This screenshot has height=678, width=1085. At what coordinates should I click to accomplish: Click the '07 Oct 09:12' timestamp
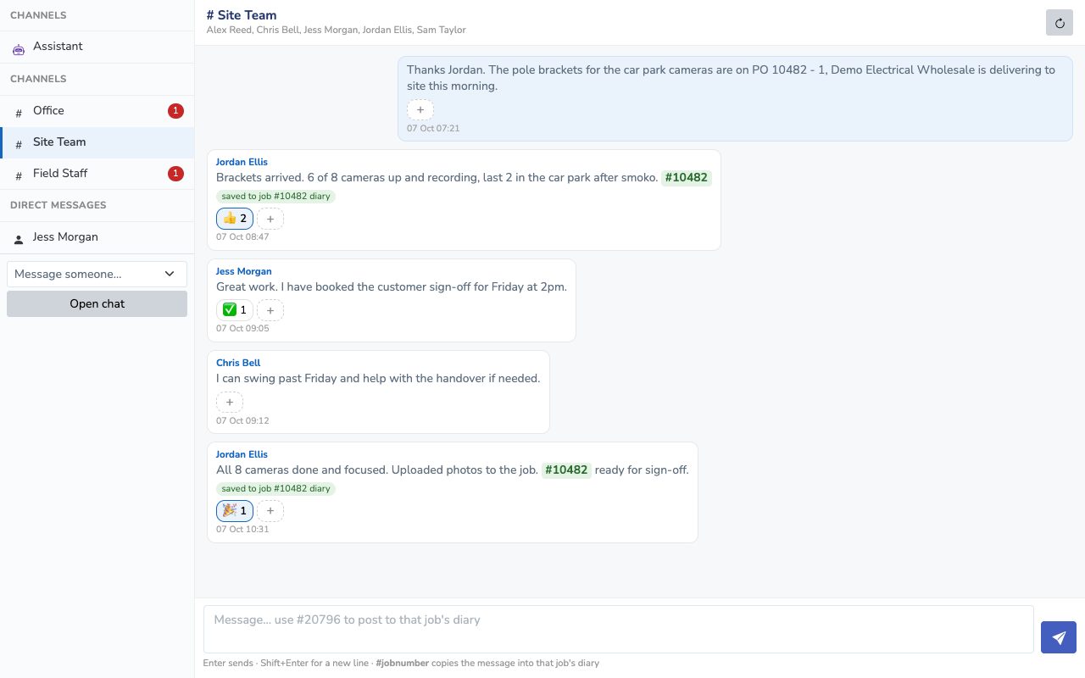click(242, 421)
